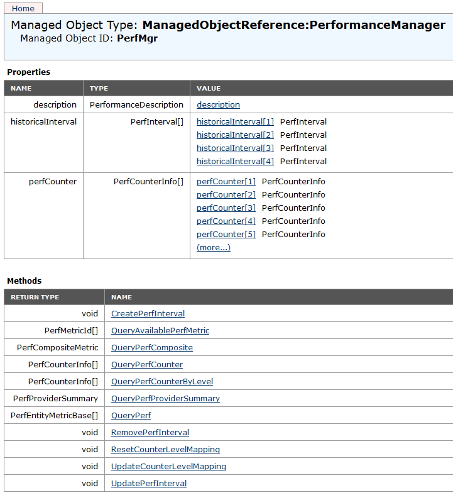This screenshot has height=495, width=453.
Task: Invoke the CreatePerfInterval method
Action: tap(148, 314)
